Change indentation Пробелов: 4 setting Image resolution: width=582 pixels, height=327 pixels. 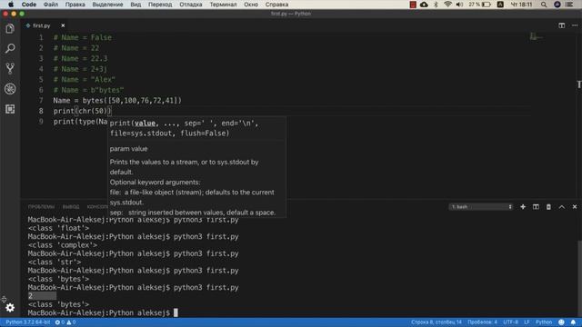click(x=482, y=322)
